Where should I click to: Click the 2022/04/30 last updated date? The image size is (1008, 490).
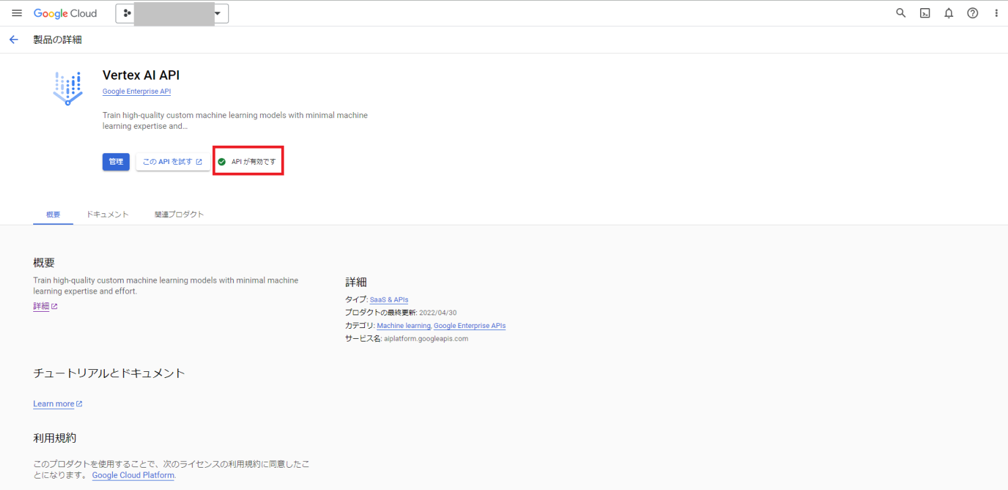(x=438, y=312)
